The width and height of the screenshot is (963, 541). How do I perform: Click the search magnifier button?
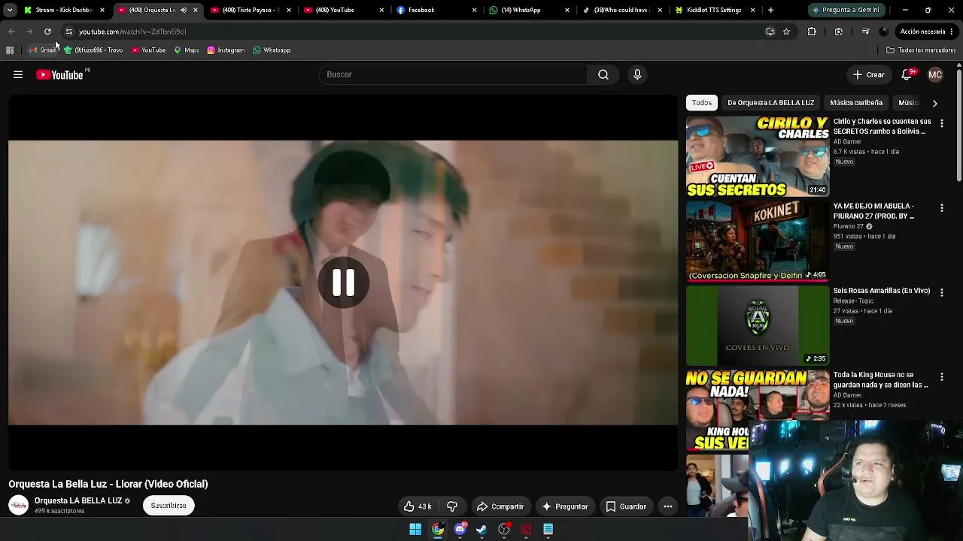603,74
